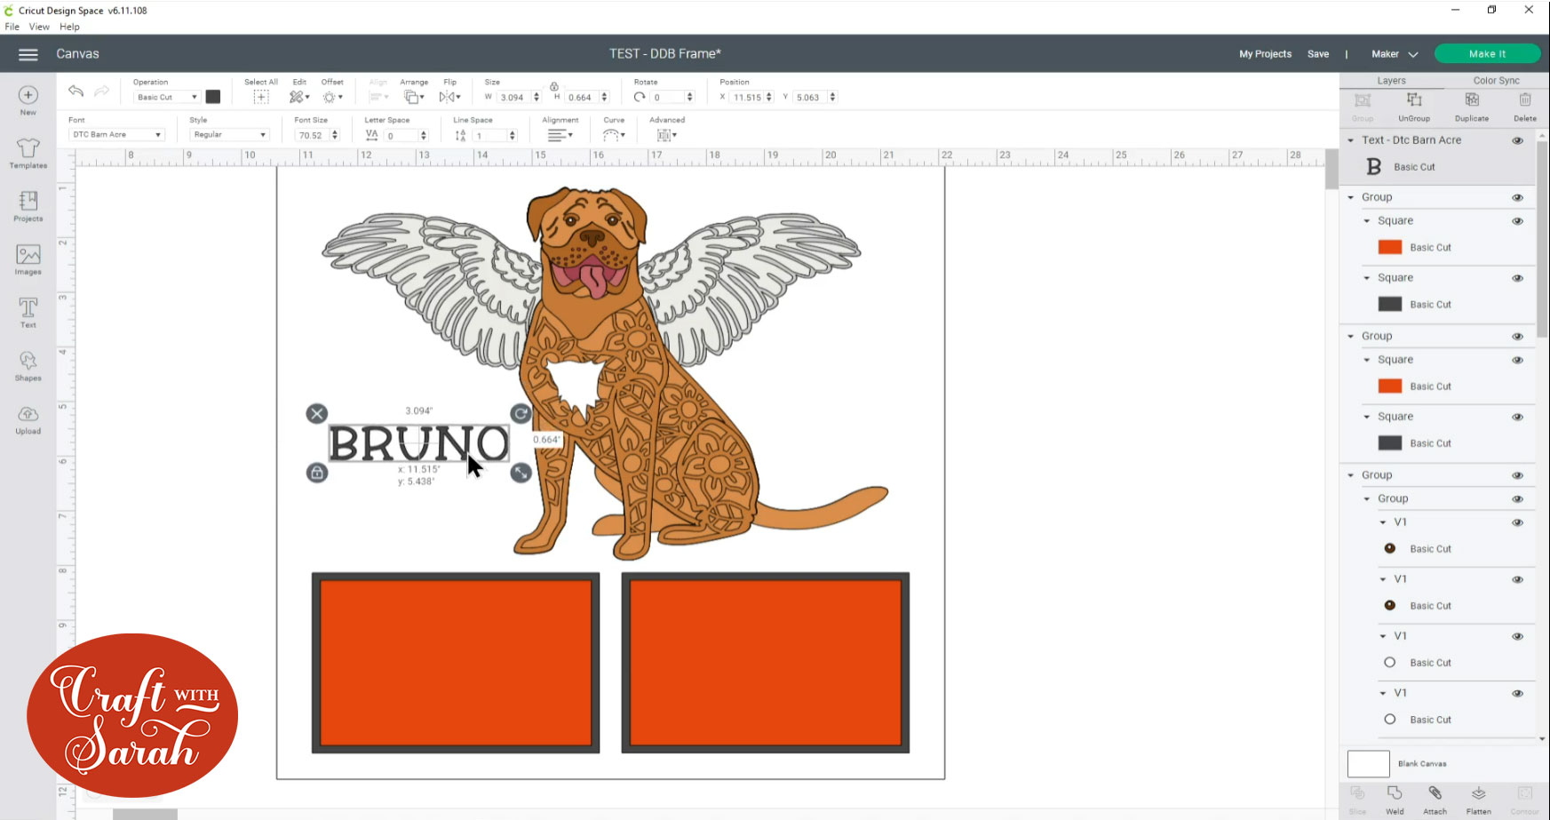The image size is (1550, 820).
Task: Duplicate the selected layer
Action: coord(1471,105)
